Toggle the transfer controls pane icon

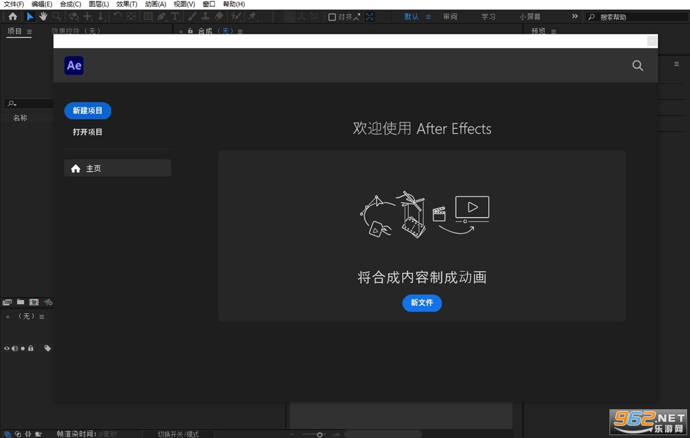[18, 434]
